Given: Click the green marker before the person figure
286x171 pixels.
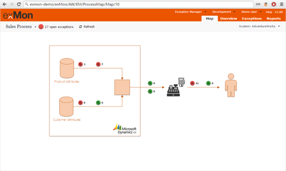Looking at the screenshot, I should click(x=208, y=83).
